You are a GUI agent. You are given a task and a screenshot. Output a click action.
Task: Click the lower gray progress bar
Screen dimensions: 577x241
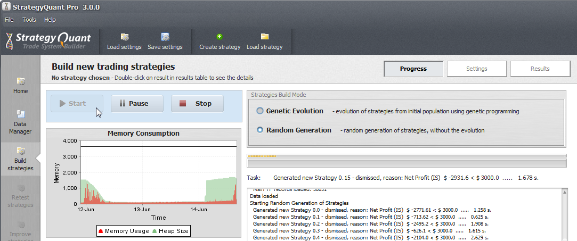[407, 163]
